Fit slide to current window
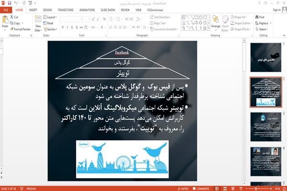 (x=284, y=189)
